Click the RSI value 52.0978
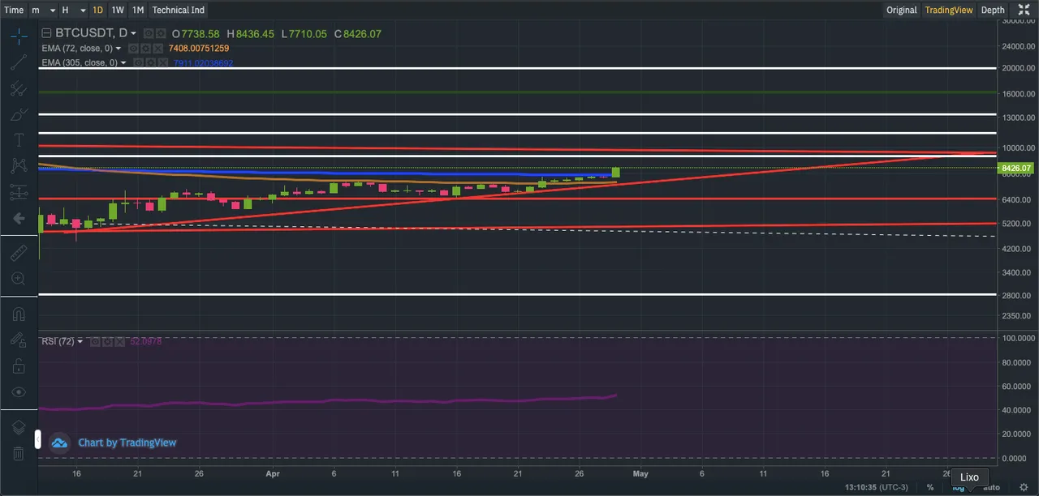1039x496 pixels. coord(146,341)
